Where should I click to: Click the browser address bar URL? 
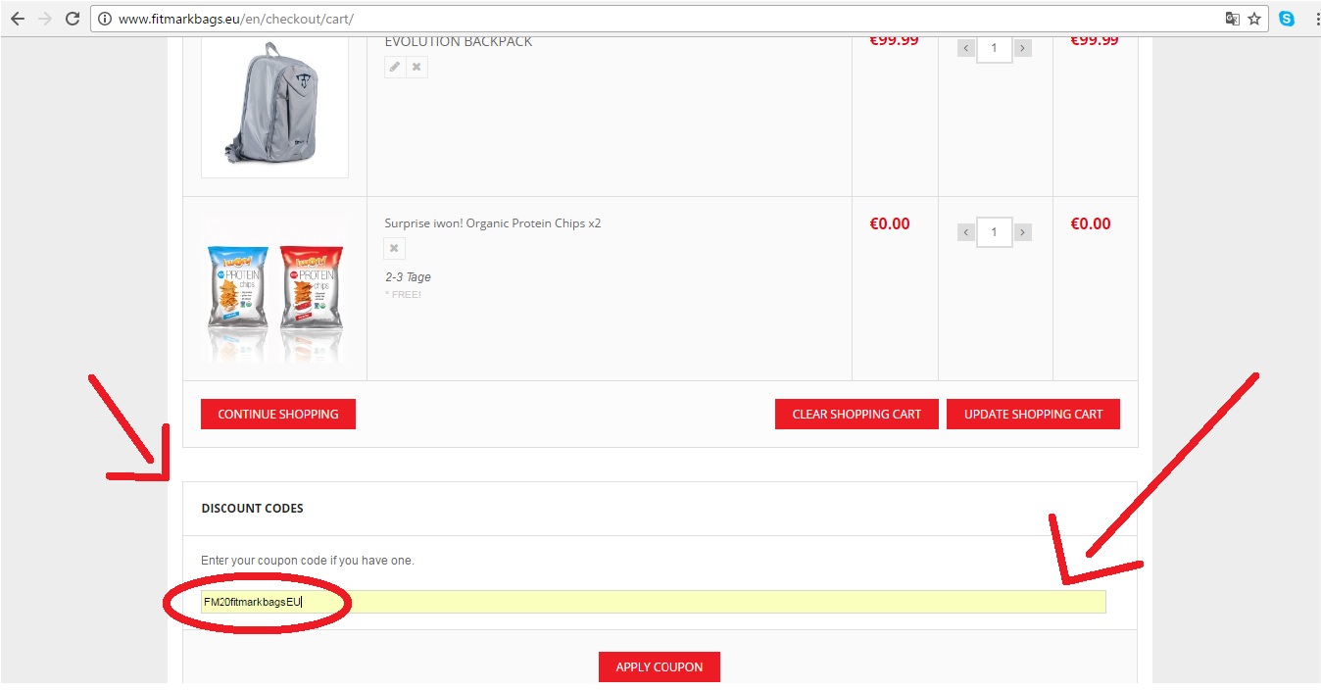click(x=236, y=19)
